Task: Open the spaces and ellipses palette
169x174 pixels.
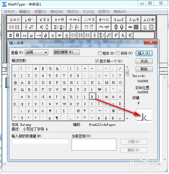Action: (x=29, y=20)
